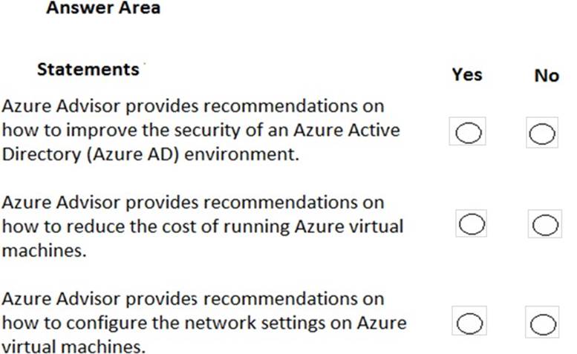Click the Answer Area heading
Viewport: 577px width, 354px height.
[102, 9]
